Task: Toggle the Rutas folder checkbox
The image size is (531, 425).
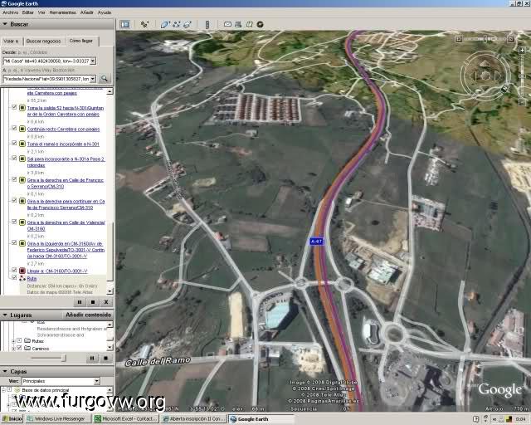Action: [19, 340]
